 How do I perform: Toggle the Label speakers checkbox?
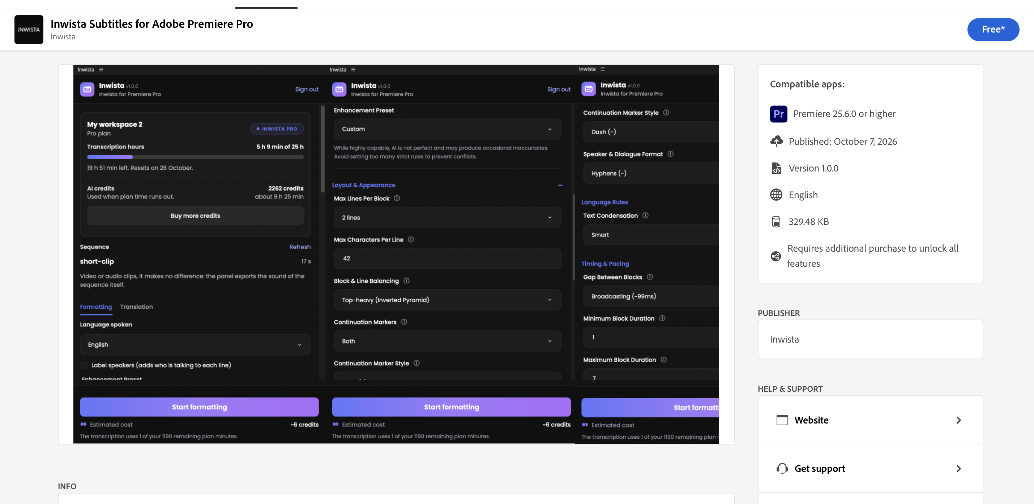pos(84,365)
